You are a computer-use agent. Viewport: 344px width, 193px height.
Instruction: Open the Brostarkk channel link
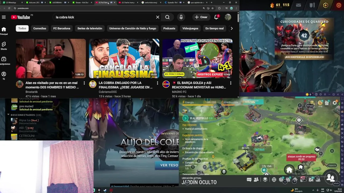32,92
